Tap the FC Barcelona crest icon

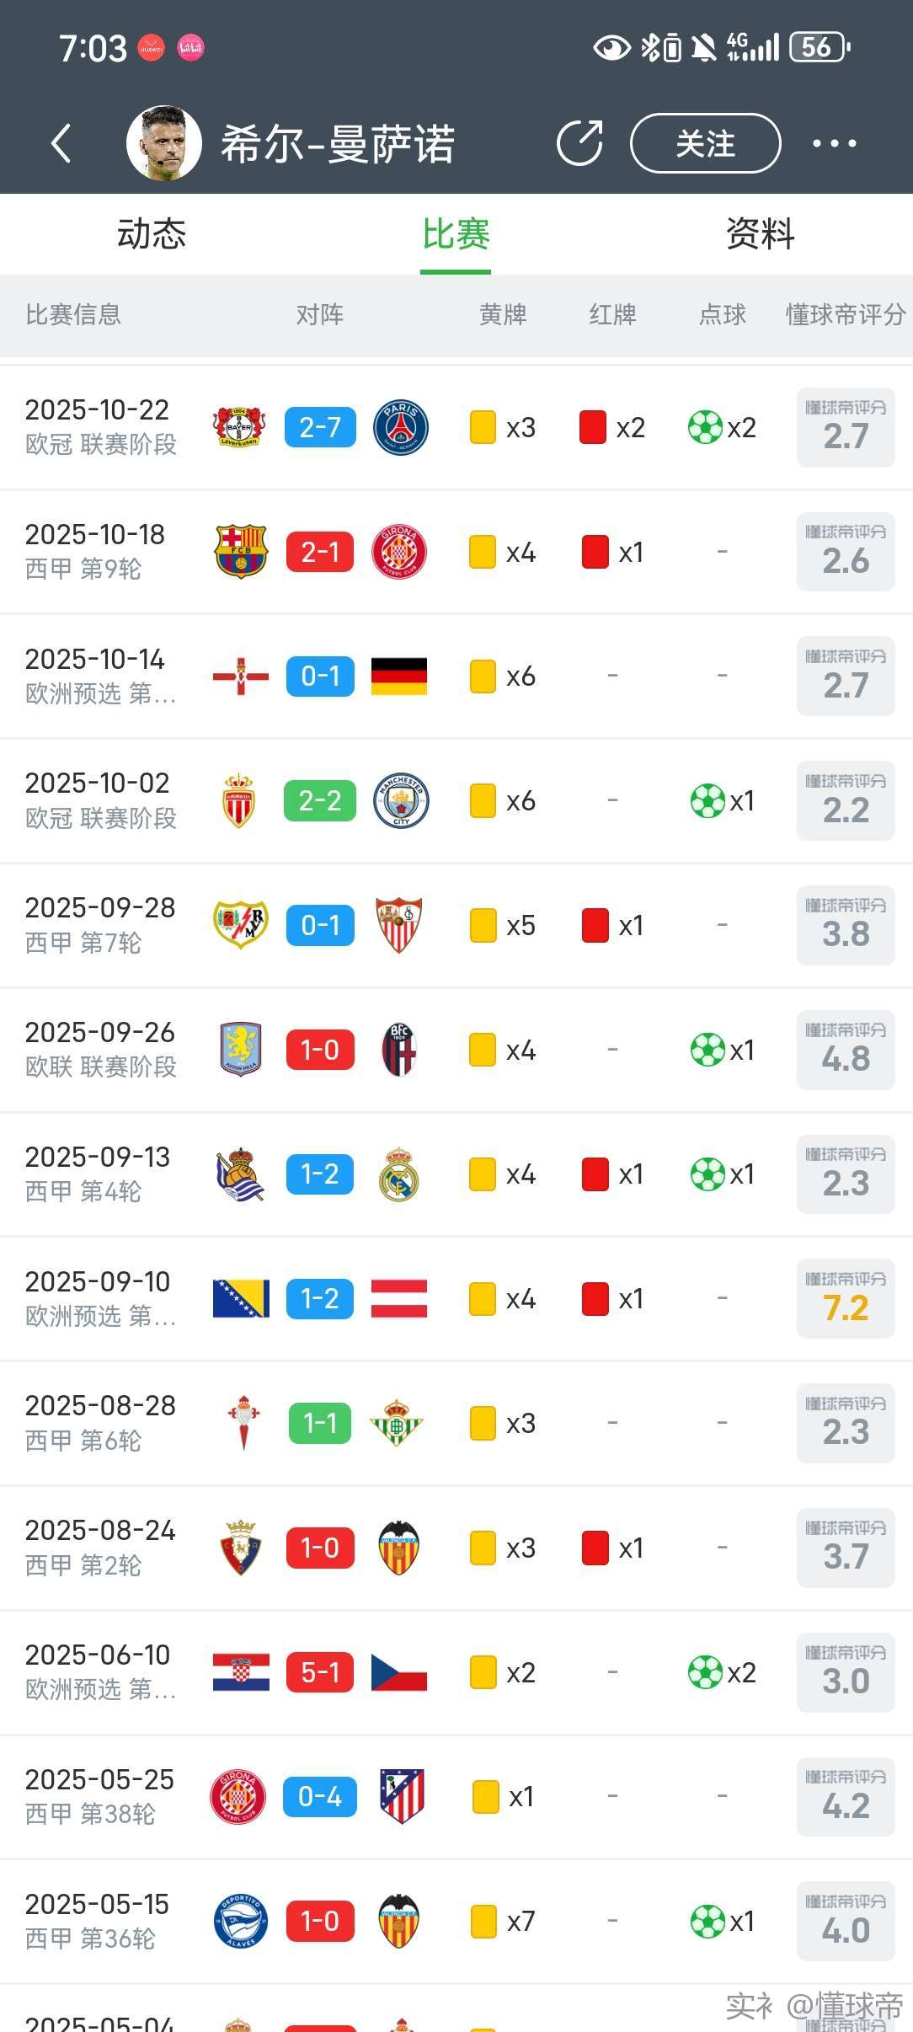click(x=241, y=552)
